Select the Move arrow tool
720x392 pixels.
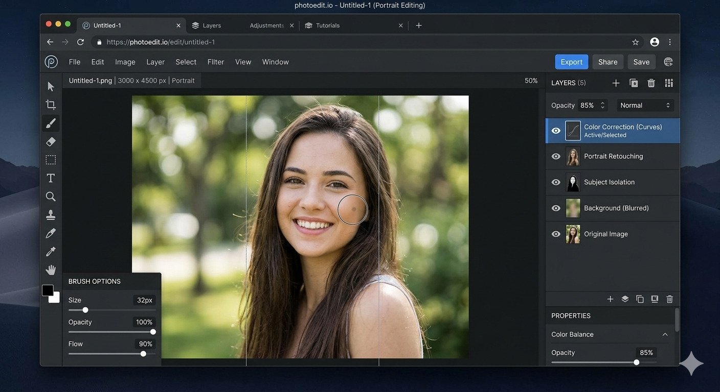point(51,86)
